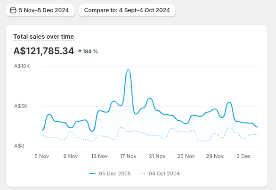Click the 184 % change indicator
Screen dimensions: 276x190
pos(90,51)
